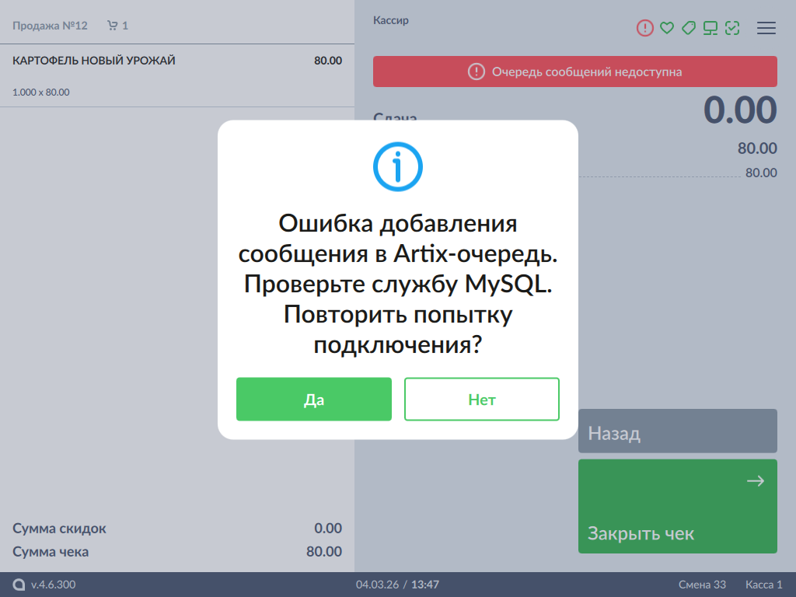Click the date and time in status bar

397,585
